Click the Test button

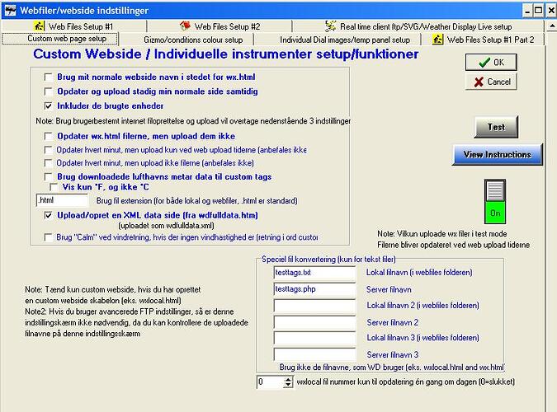point(496,127)
